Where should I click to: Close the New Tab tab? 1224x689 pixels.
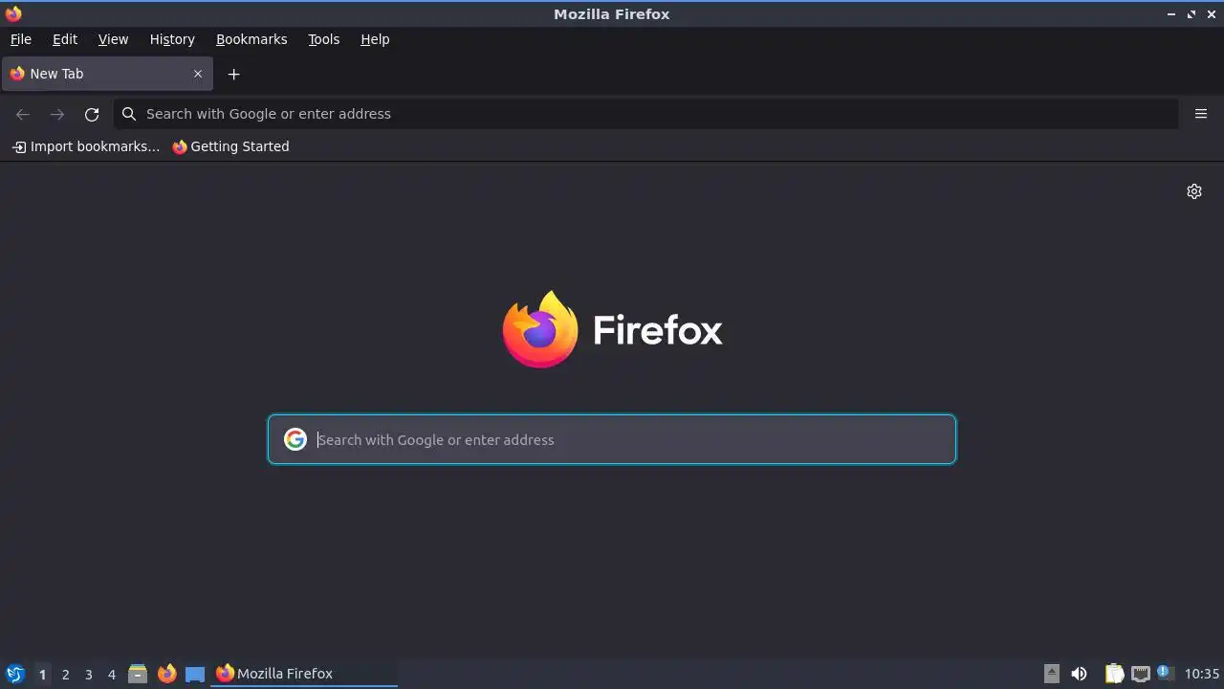[198, 74]
